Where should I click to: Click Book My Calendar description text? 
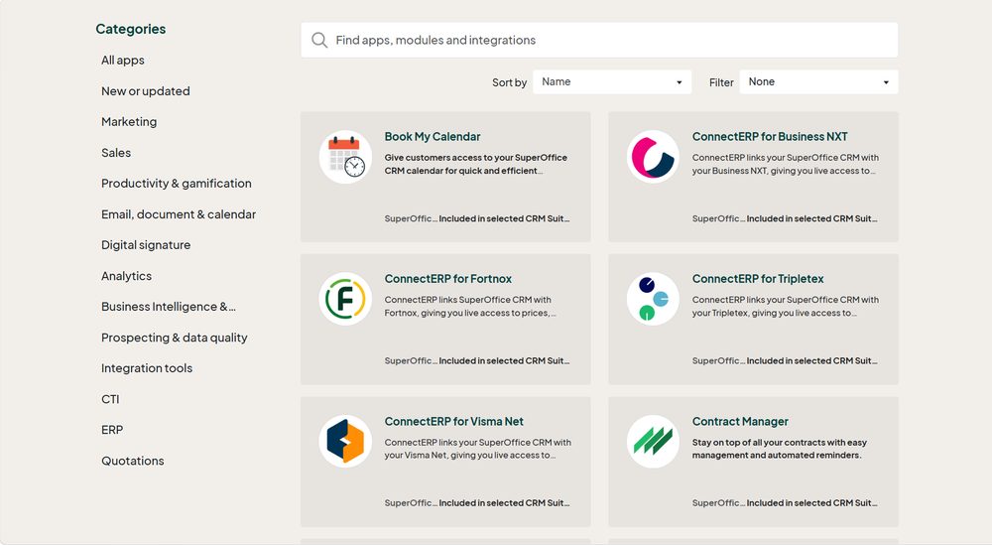click(x=476, y=164)
